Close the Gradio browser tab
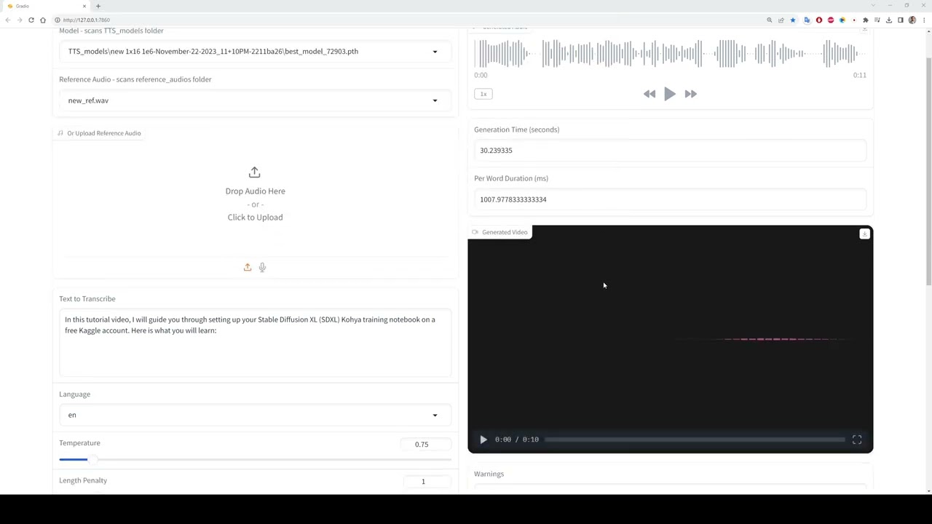 click(x=84, y=6)
